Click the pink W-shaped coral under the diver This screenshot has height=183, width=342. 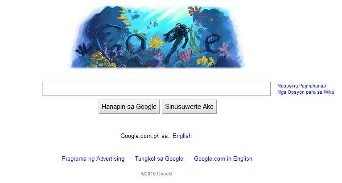[x=184, y=54]
